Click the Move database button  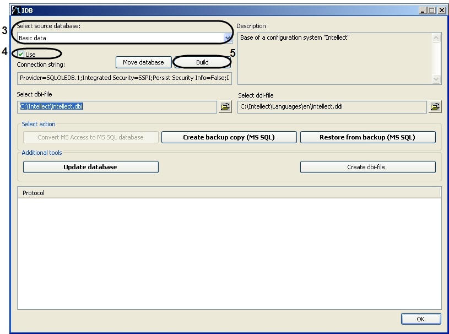point(143,62)
